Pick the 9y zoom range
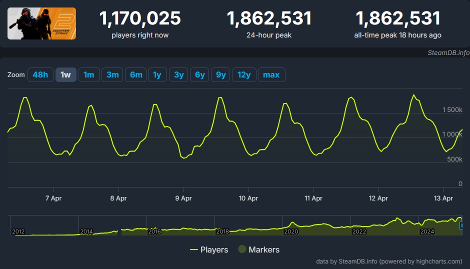The image size is (470, 269). click(220, 75)
